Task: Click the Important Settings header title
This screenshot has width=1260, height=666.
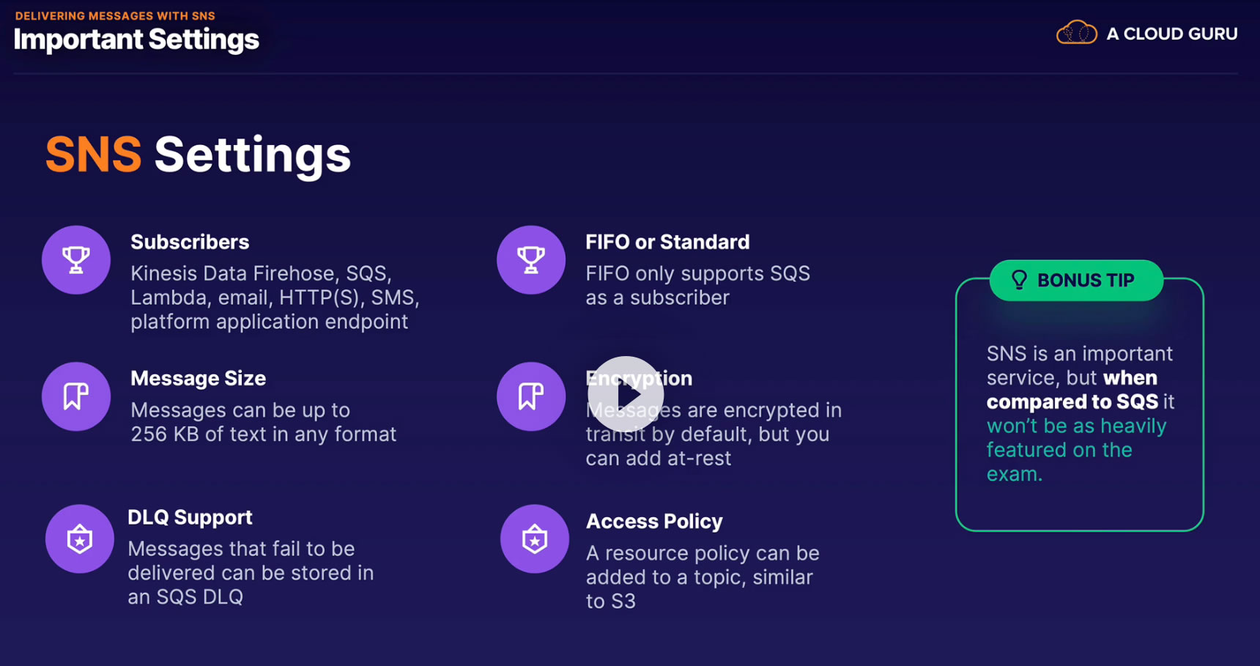Action: pyautogui.click(x=136, y=40)
